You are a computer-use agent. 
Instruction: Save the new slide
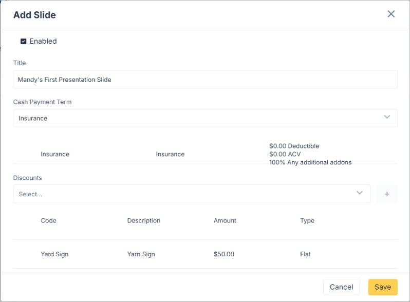[382, 287]
